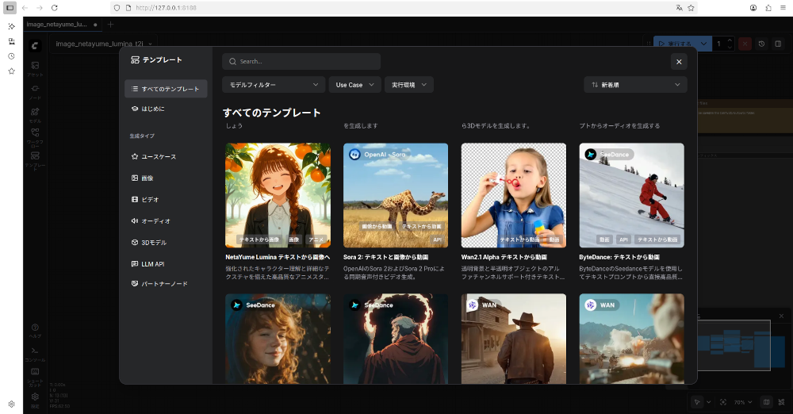
Task: Select はじめに category
Action: 166,109
